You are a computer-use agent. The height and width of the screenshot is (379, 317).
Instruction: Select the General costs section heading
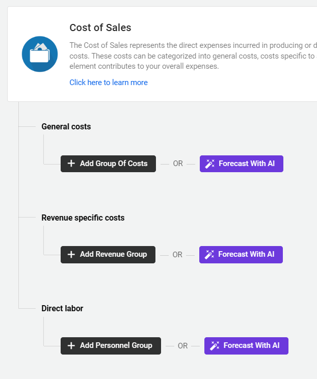(x=66, y=126)
